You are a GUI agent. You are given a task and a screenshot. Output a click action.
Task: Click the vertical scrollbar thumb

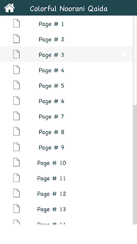135,61
